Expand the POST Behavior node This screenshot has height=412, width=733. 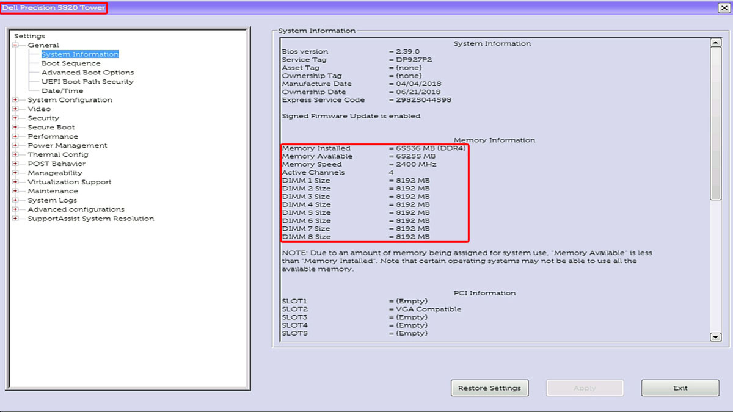click(x=15, y=164)
